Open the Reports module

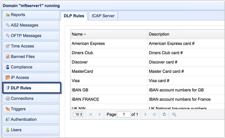pyautogui.click(x=31, y=15)
